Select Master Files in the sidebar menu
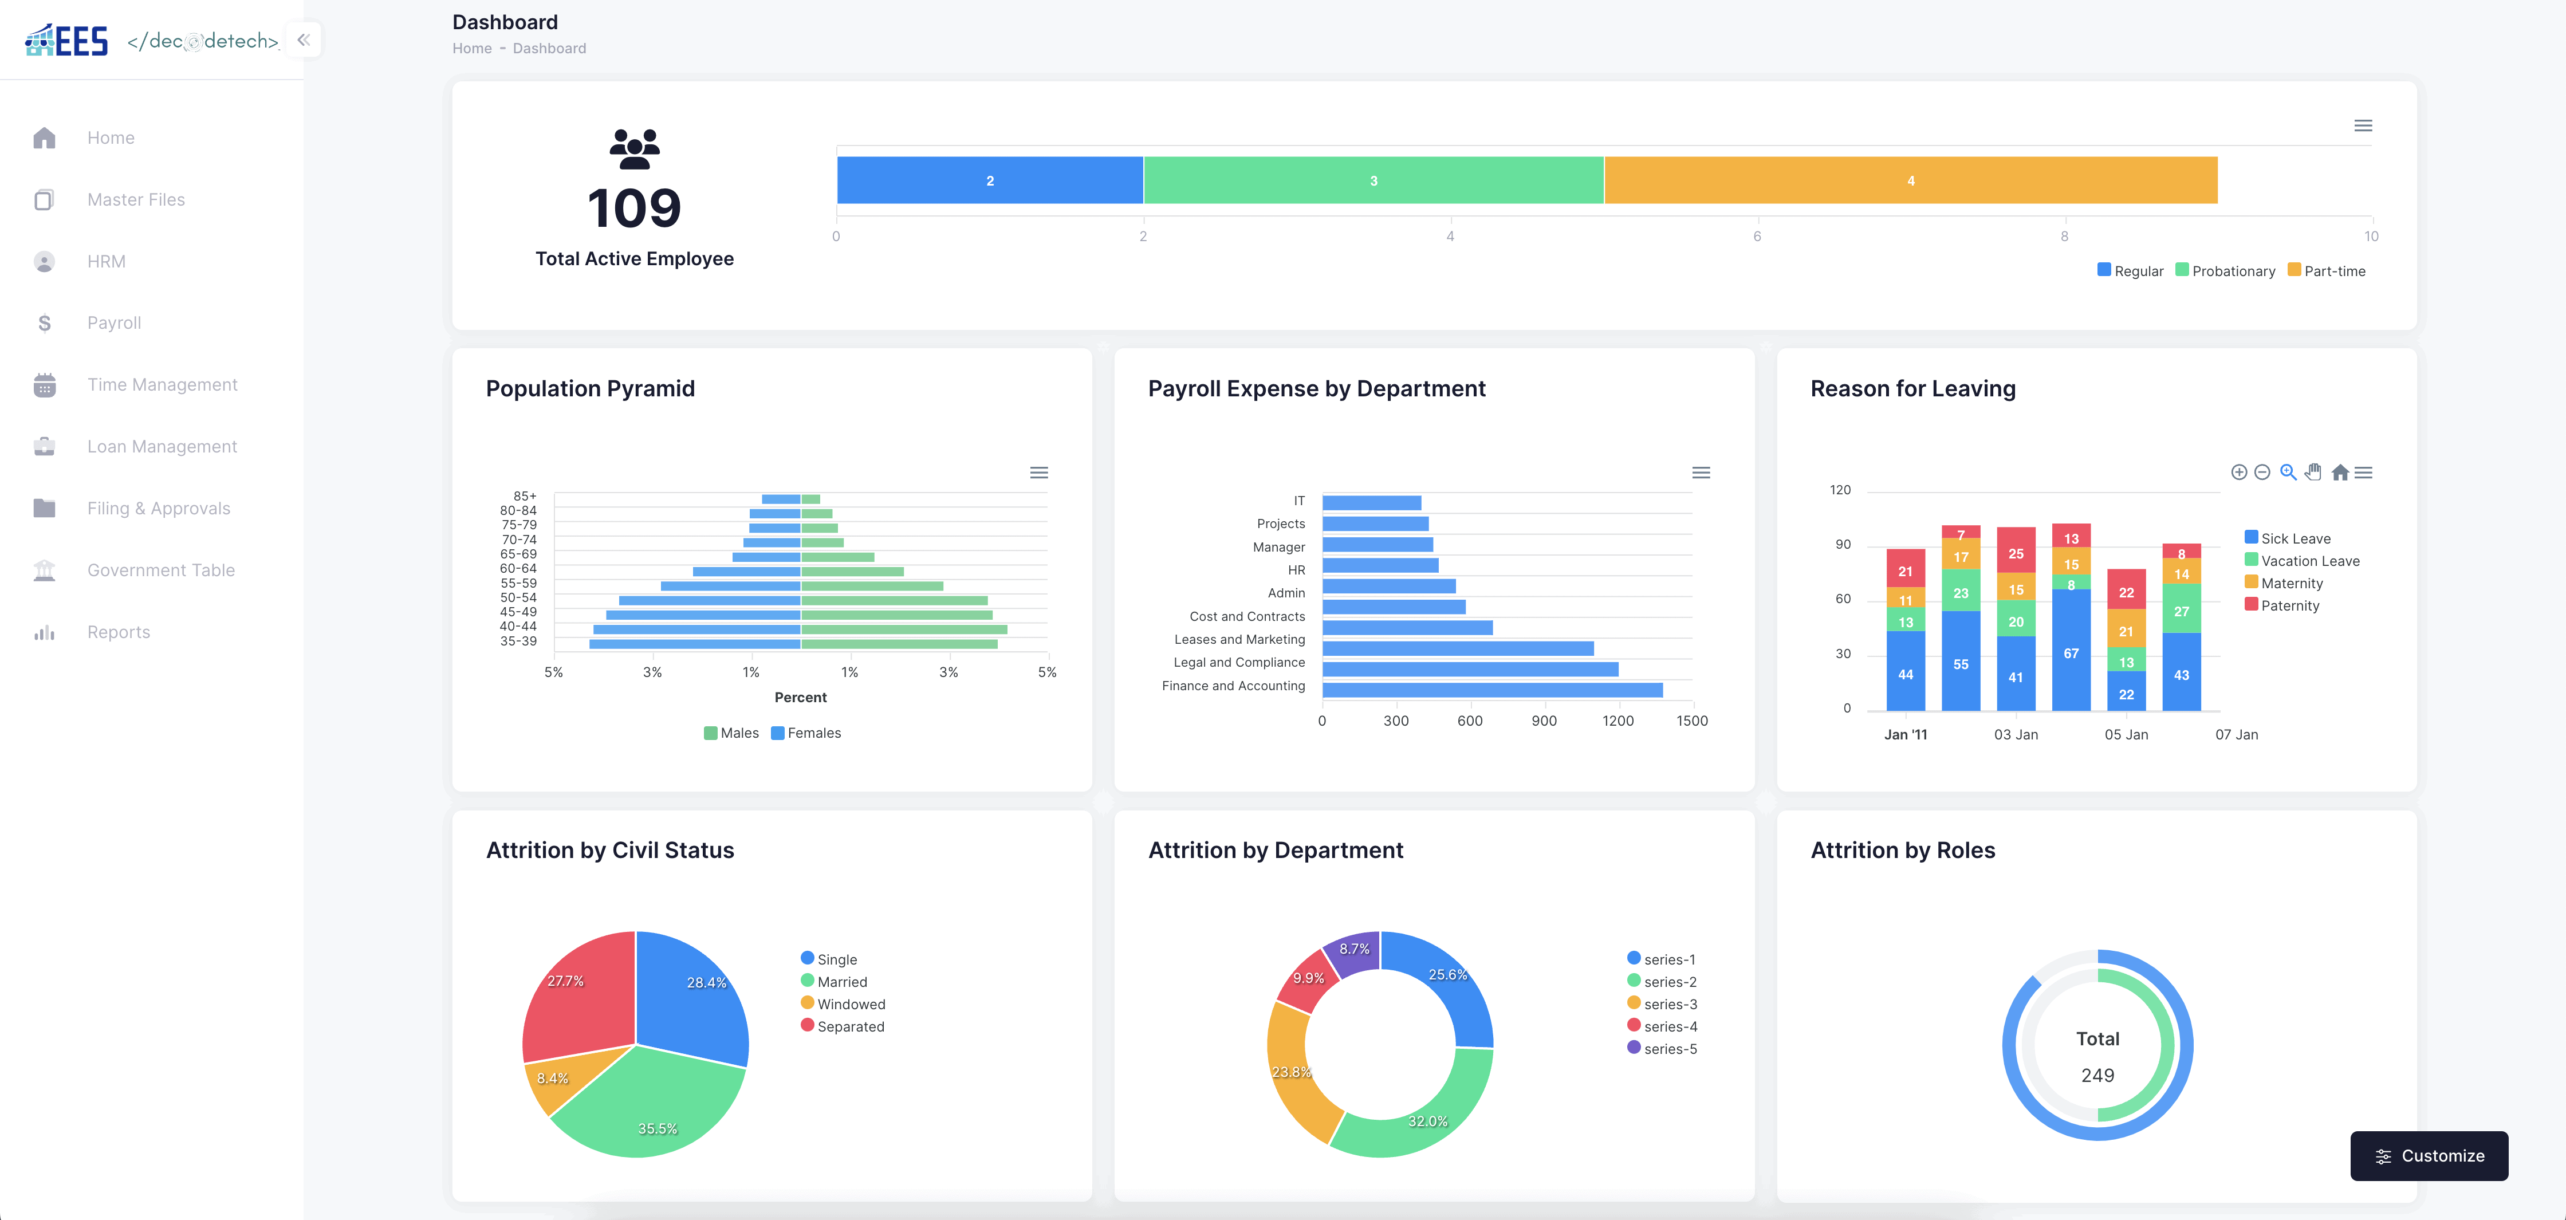 click(x=135, y=199)
